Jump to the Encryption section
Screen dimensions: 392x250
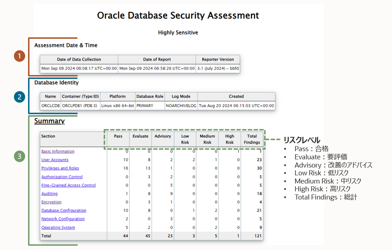tap(51, 202)
